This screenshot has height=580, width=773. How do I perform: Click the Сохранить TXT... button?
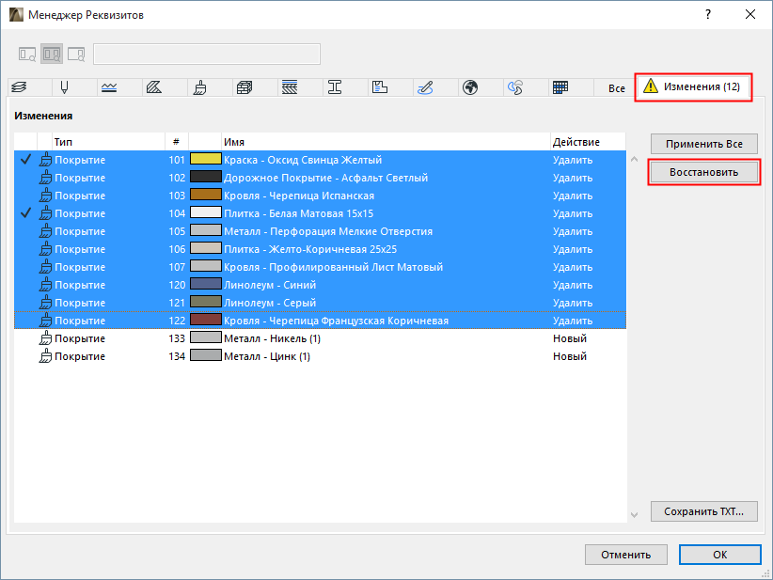[x=704, y=511]
